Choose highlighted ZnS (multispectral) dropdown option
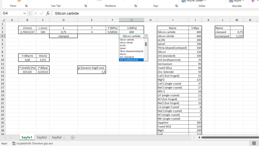Image resolution: width=259 pixels, height=146 pixels. tap(131, 60)
